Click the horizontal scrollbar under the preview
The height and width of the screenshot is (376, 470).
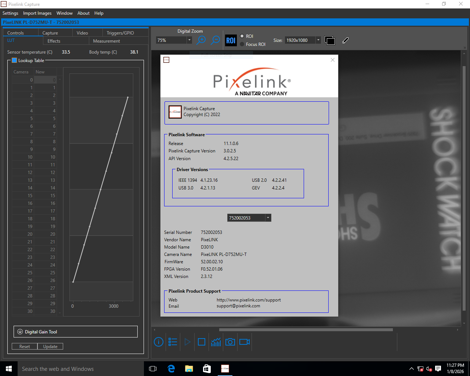(306, 330)
